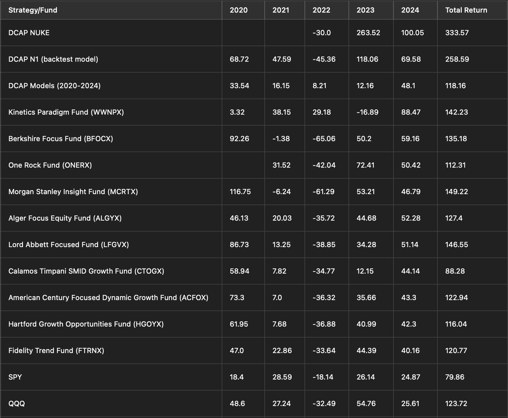Click Kinetics 2023 value -16.89
This screenshot has width=508, height=418.
tap(367, 112)
